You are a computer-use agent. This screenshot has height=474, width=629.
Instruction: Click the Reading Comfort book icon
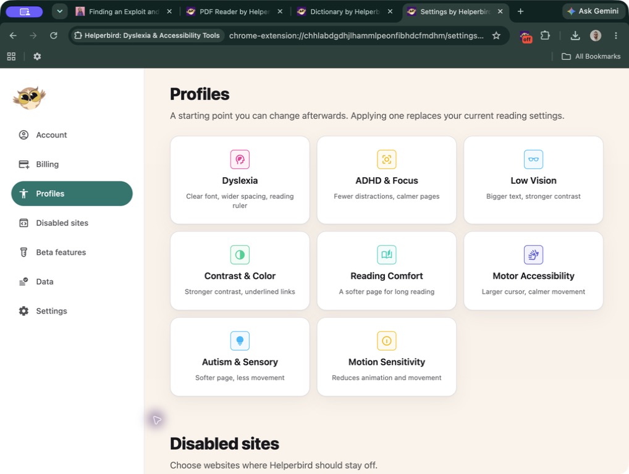[x=387, y=255]
